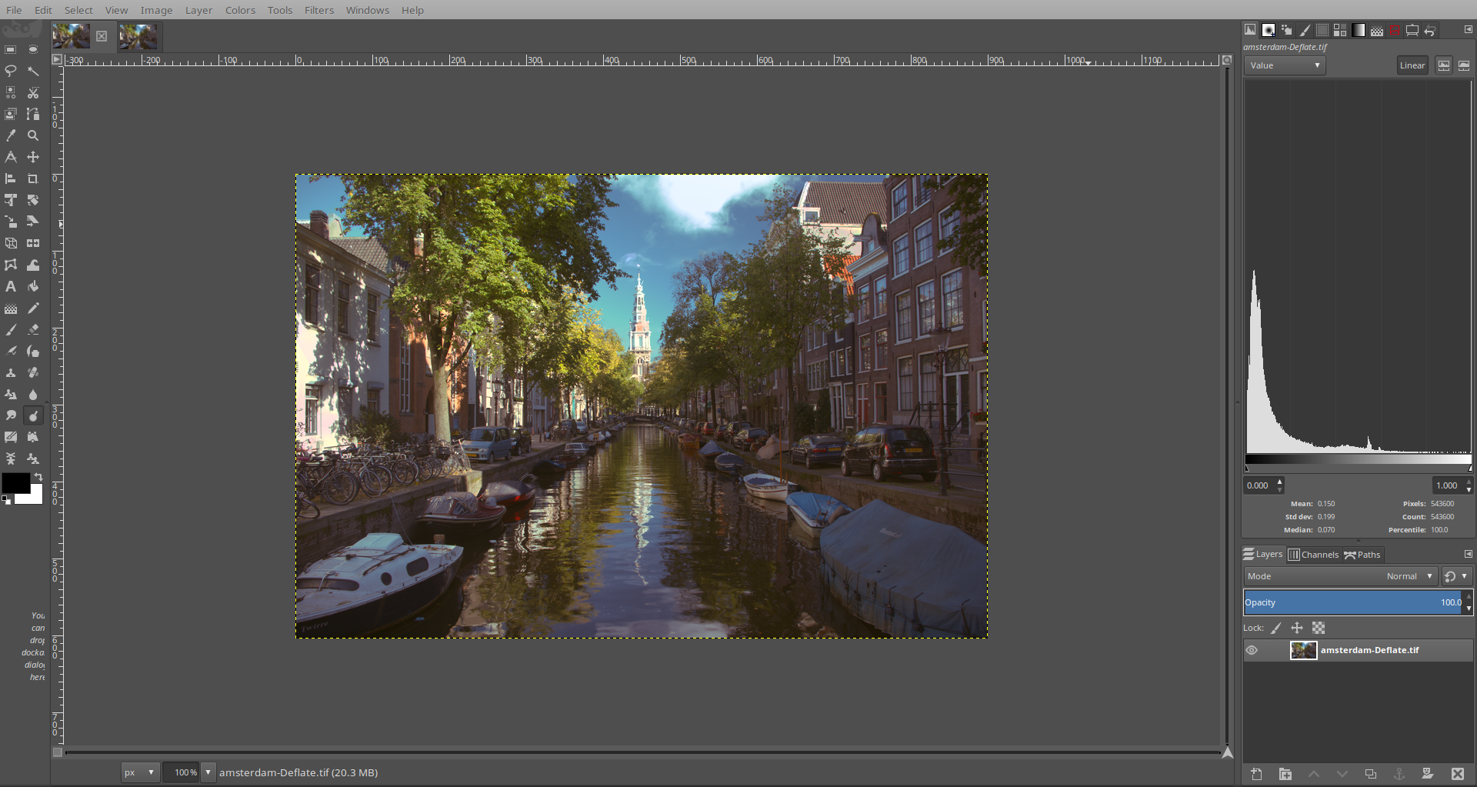Viewport: 1477px width, 787px height.
Task: Select the Text tool
Action: (11, 286)
